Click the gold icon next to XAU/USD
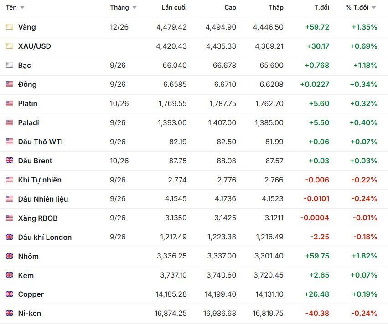 tap(10, 46)
